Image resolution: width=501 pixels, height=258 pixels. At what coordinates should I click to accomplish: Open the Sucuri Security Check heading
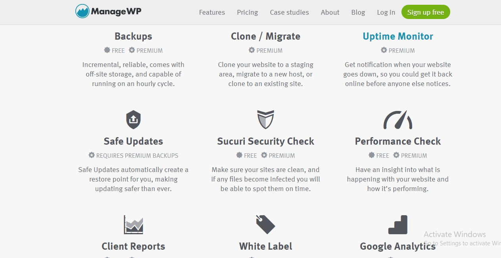(x=265, y=141)
